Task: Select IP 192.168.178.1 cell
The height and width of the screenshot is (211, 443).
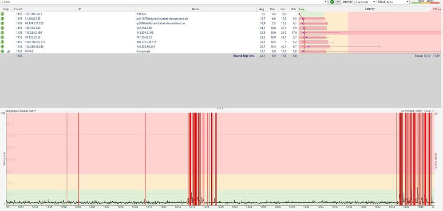Action: (x=33, y=14)
